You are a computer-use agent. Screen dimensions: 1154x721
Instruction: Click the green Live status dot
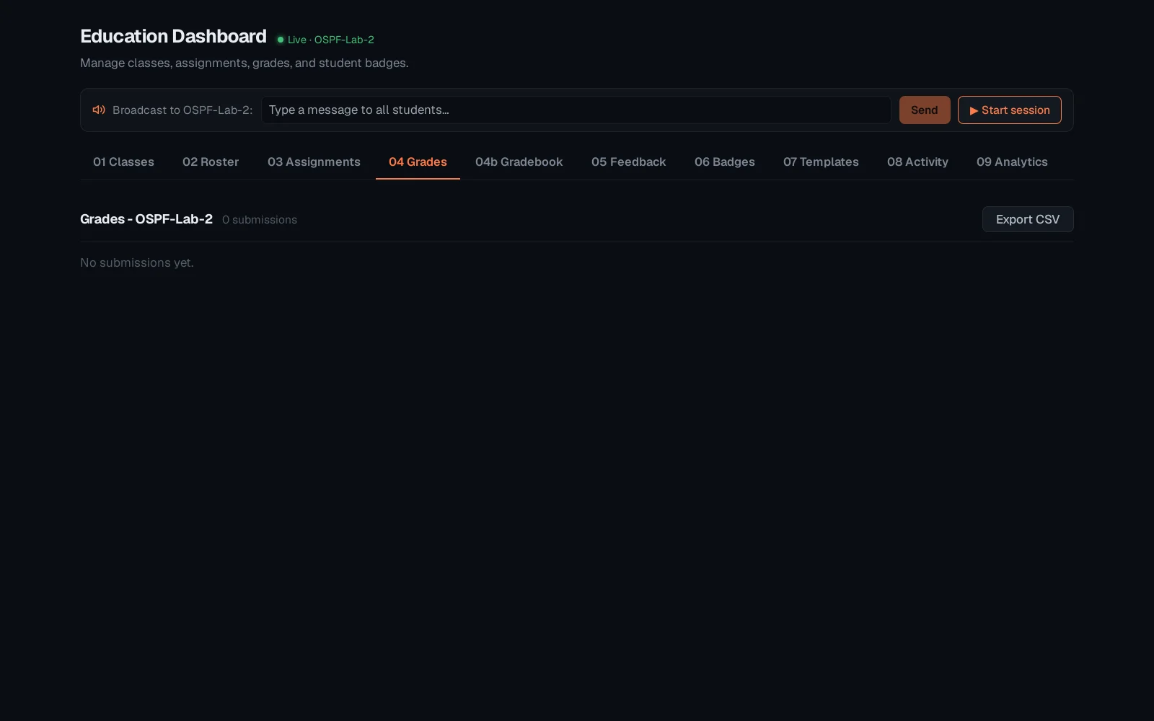point(281,40)
